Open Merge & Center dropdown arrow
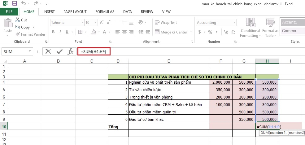Screen dimensions: 305x145 191,32
